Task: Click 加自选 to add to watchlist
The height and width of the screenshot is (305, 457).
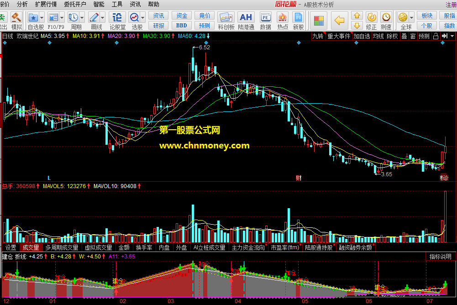Action: click(362, 36)
